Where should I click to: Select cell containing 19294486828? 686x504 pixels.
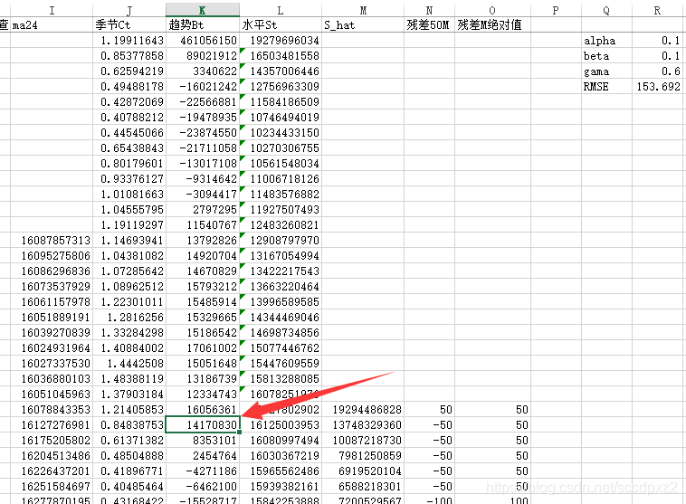pos(363,409)
